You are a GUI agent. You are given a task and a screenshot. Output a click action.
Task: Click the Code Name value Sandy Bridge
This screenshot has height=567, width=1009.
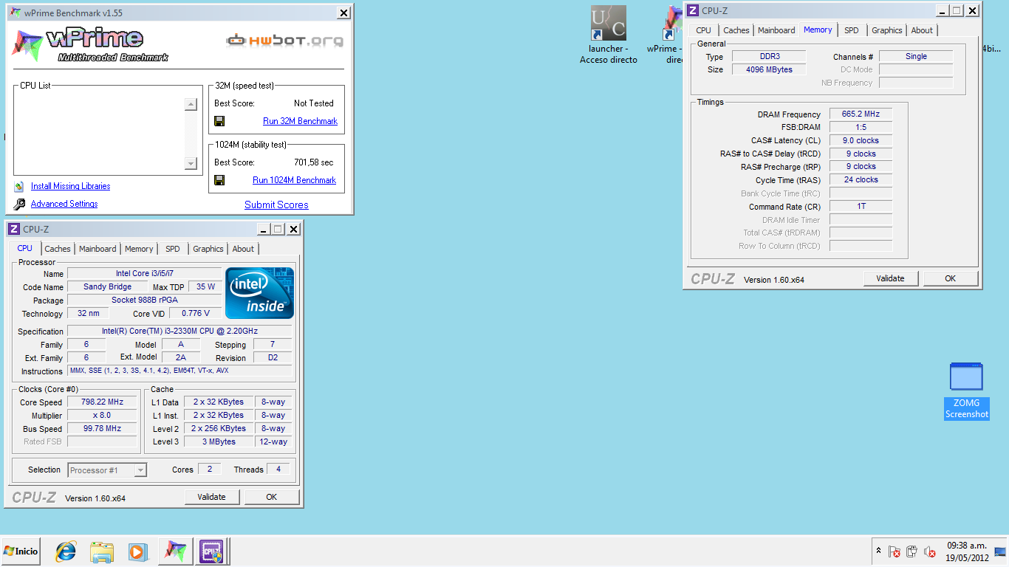pyautogui.click(x=108, y=287)
